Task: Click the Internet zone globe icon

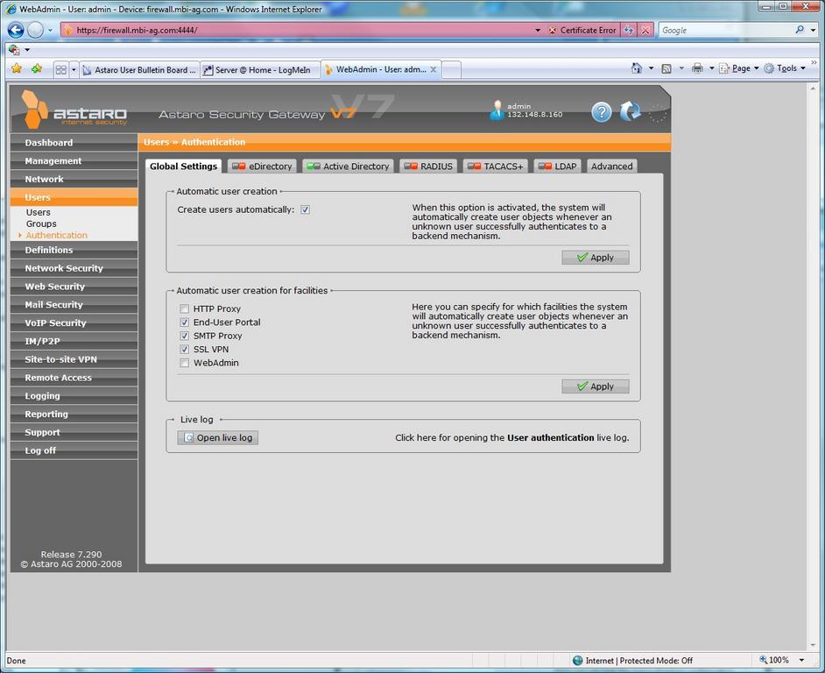Action: (x=578, y=661)
